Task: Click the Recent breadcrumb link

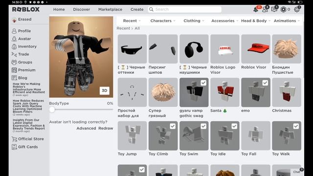Action: tap(123, 28)
